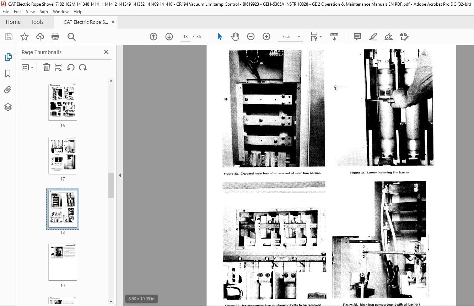Click the Figure 35 main bus compartment caption

pyautogui.click(x=382, y=304)
